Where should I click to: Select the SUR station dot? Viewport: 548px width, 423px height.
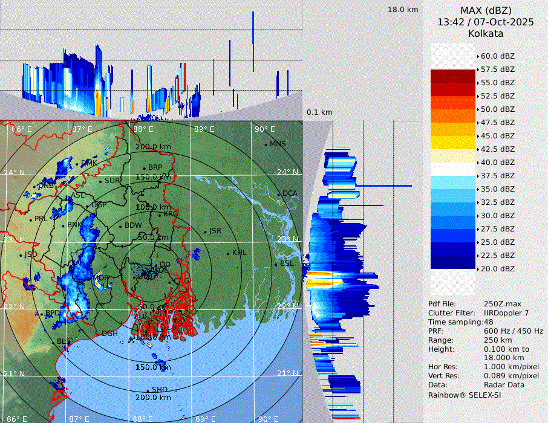pyautogui.click(x=100, y=181)
